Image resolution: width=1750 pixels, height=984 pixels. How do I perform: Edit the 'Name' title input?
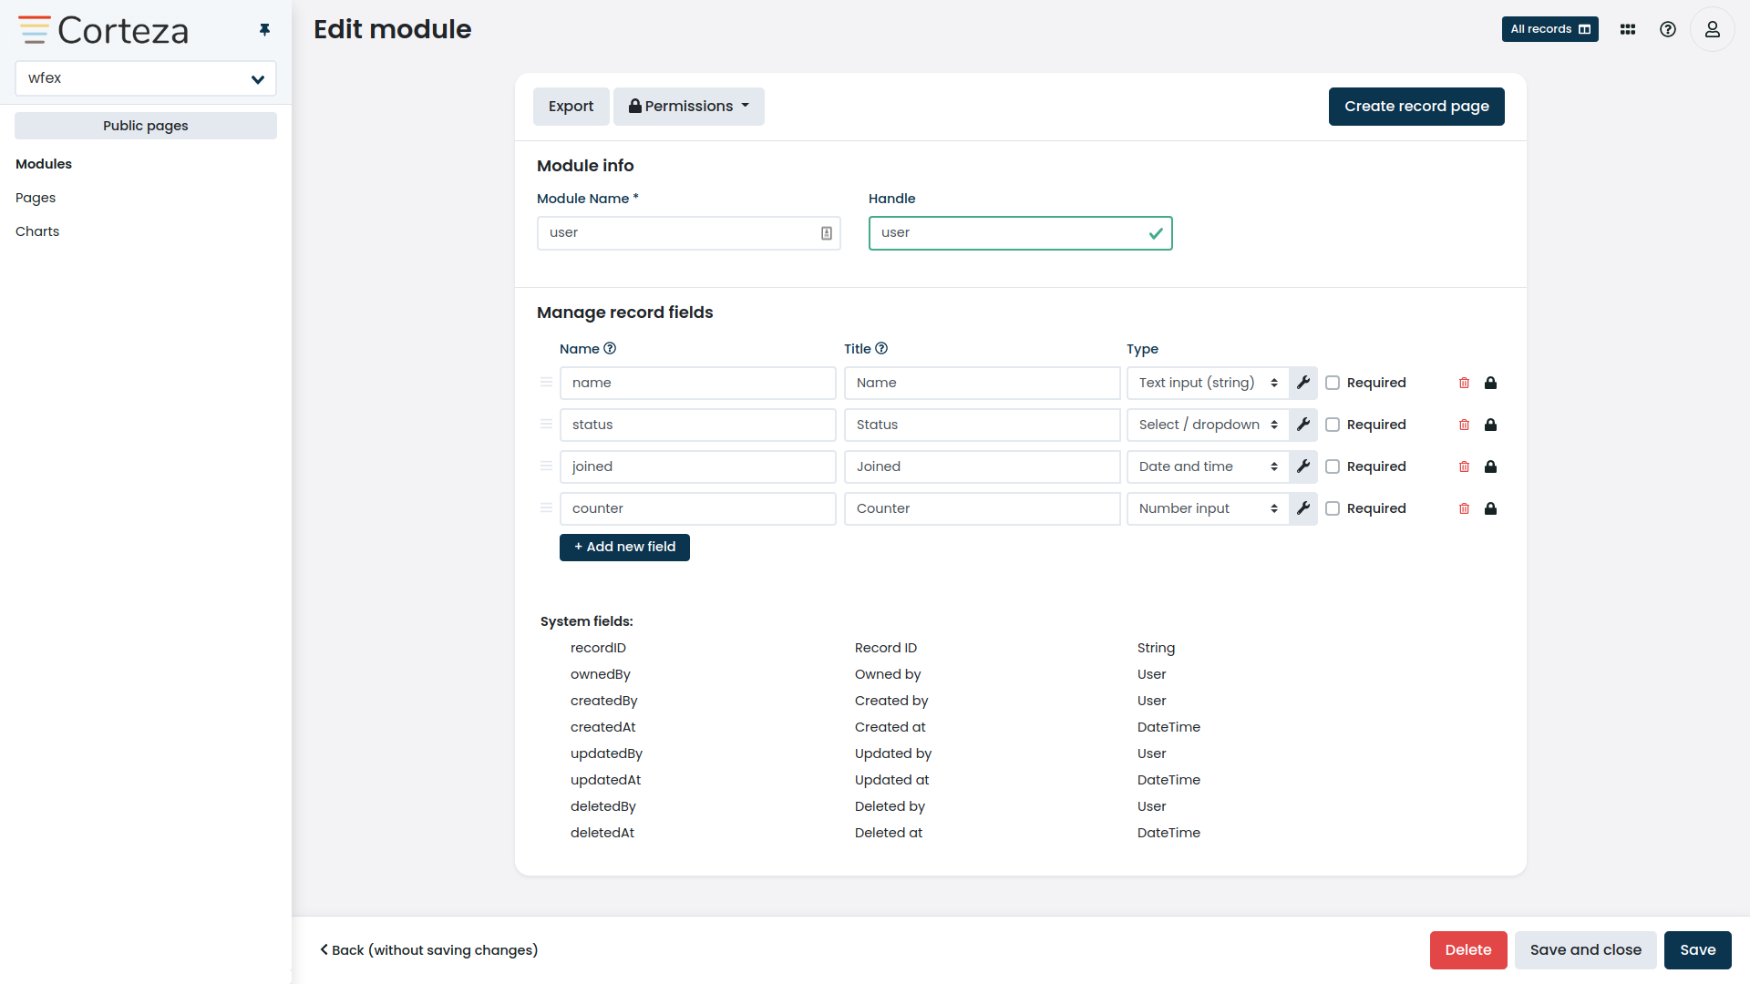(x=983, y=383)
